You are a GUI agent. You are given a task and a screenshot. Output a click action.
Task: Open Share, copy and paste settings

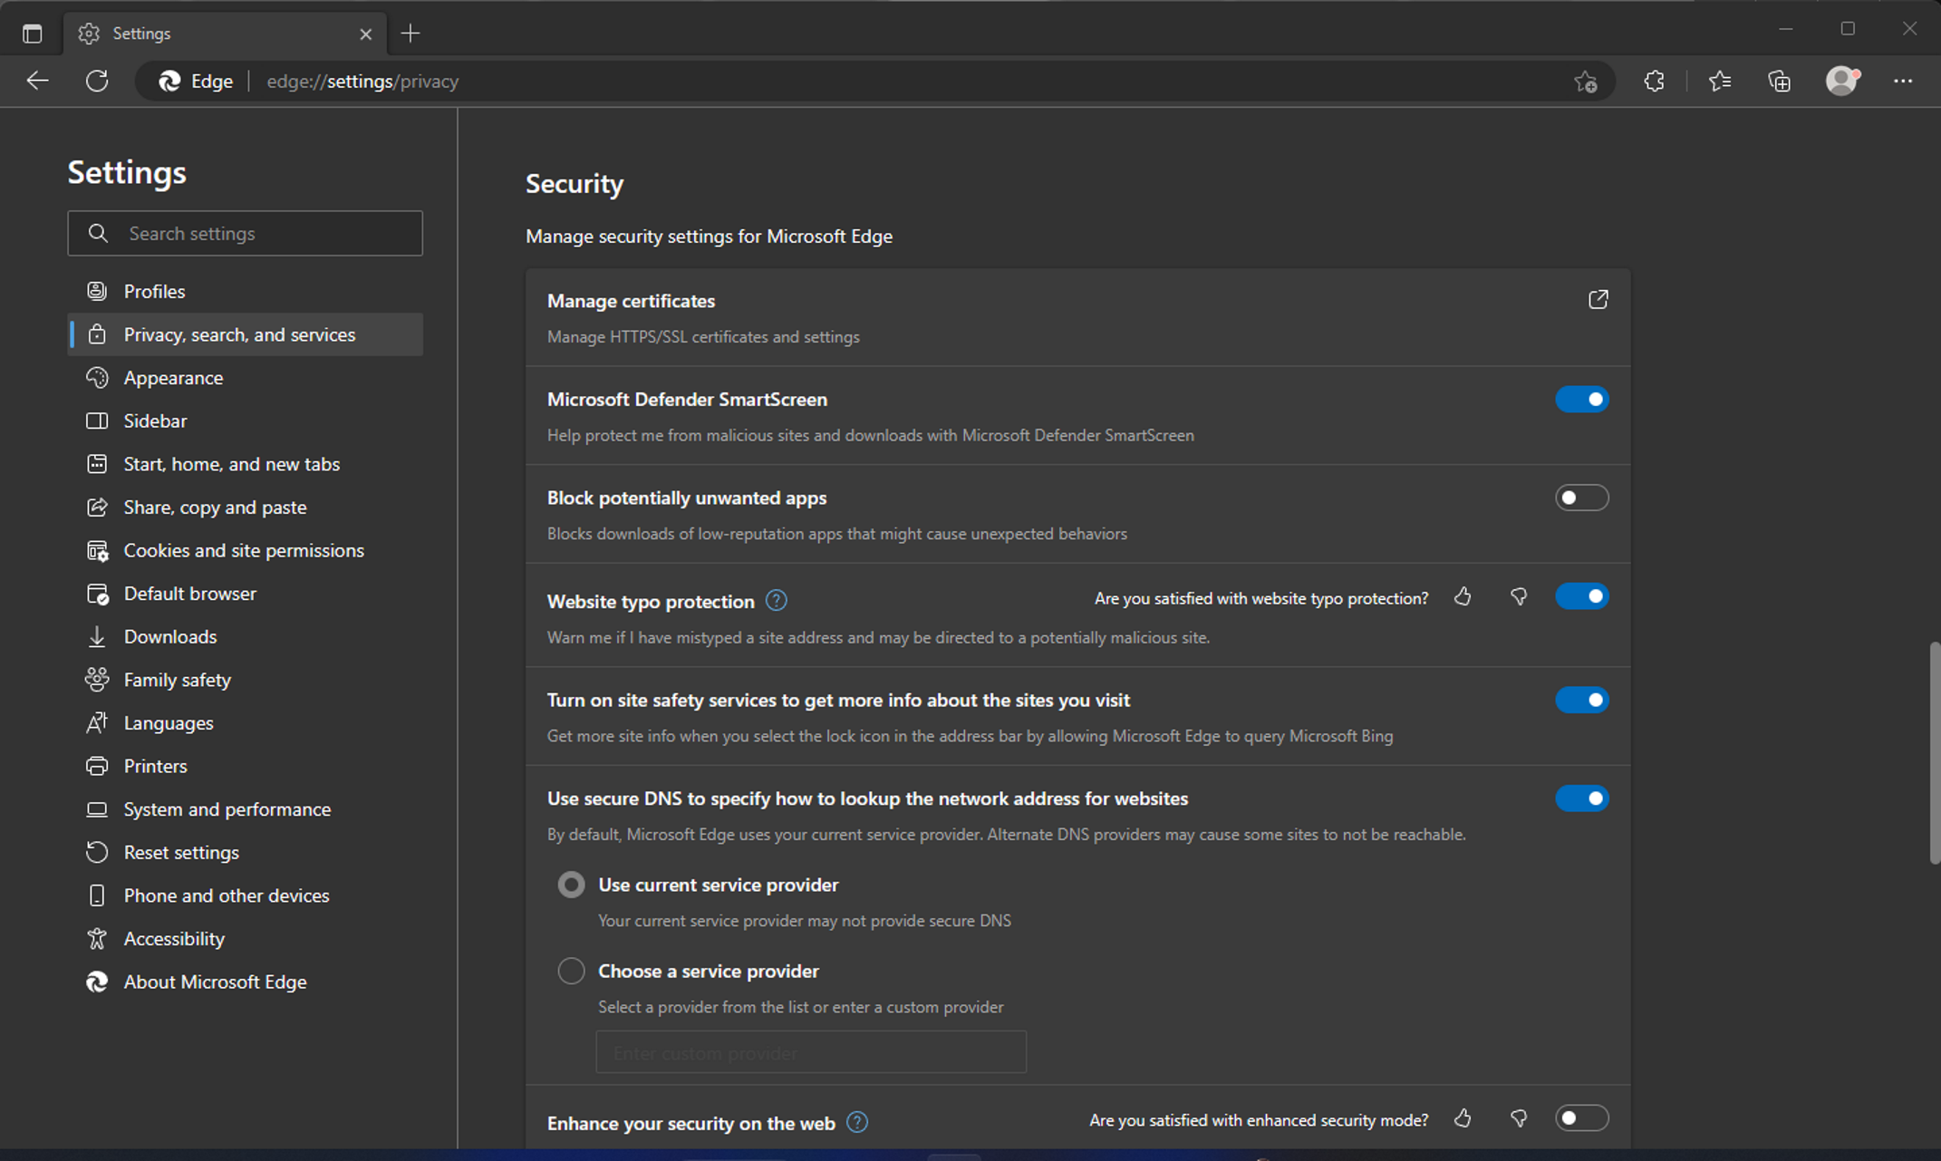tap(245, 507)
